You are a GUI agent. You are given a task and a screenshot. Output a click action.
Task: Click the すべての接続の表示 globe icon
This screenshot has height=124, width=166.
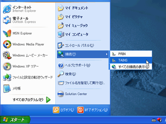click(114, 67)
